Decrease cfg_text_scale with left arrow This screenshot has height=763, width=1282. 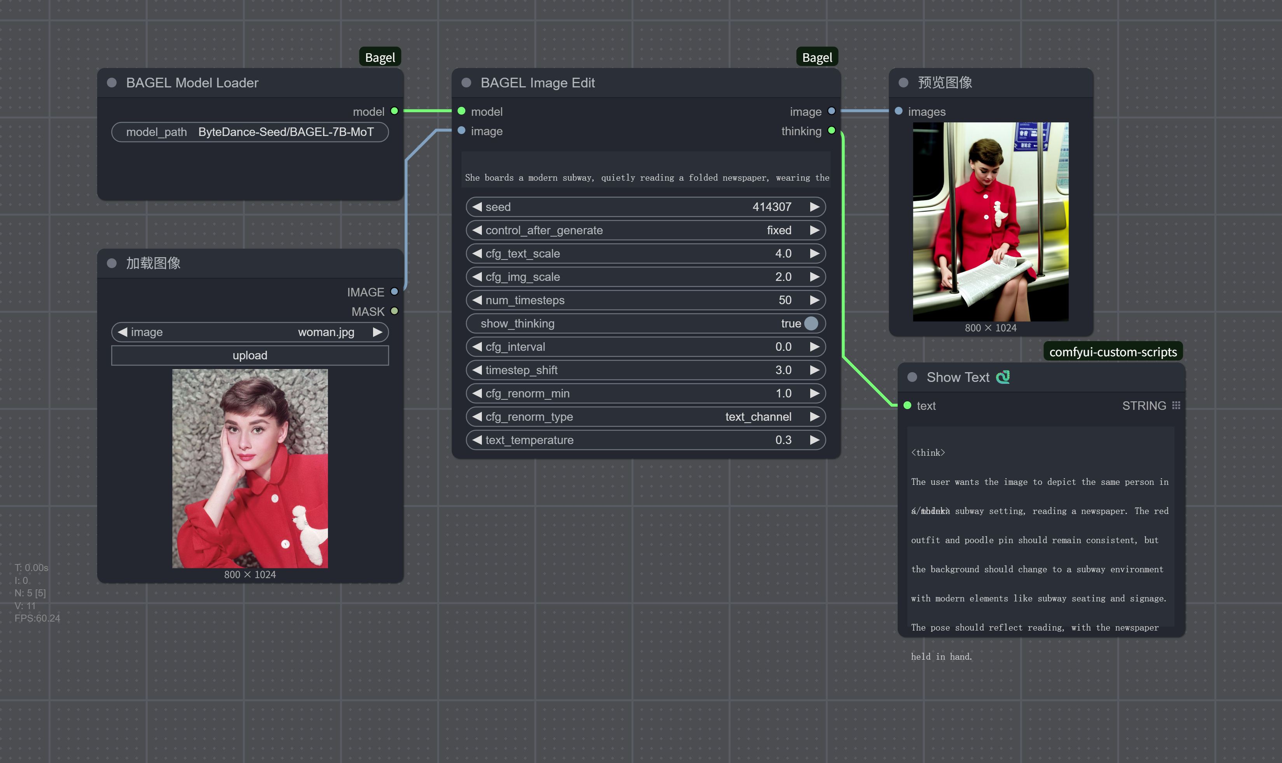477,253
